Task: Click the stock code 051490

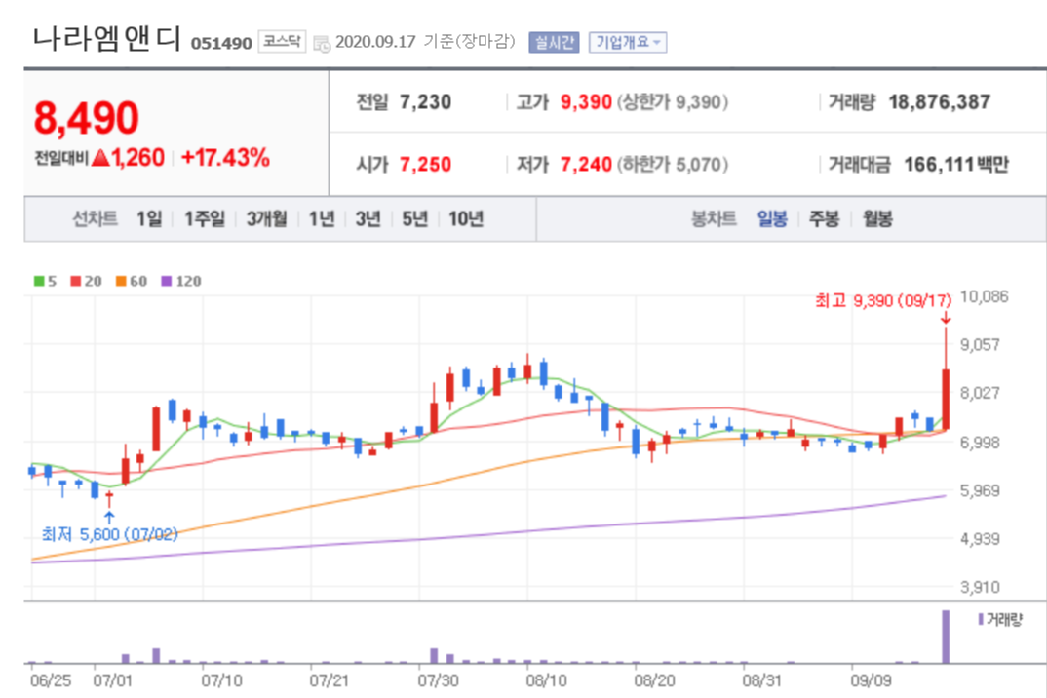Action: (221, 44)
